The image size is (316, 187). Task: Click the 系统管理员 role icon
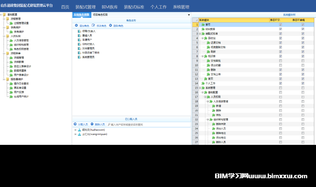[x=79, y=57]
